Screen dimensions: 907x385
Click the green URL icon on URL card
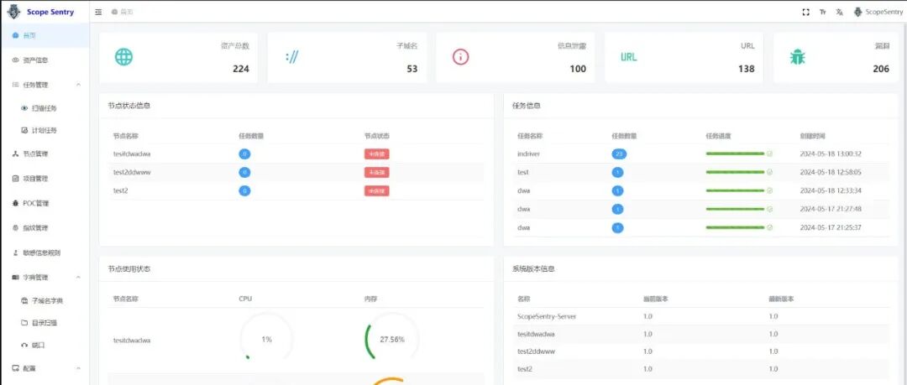(x=628, y=57)
